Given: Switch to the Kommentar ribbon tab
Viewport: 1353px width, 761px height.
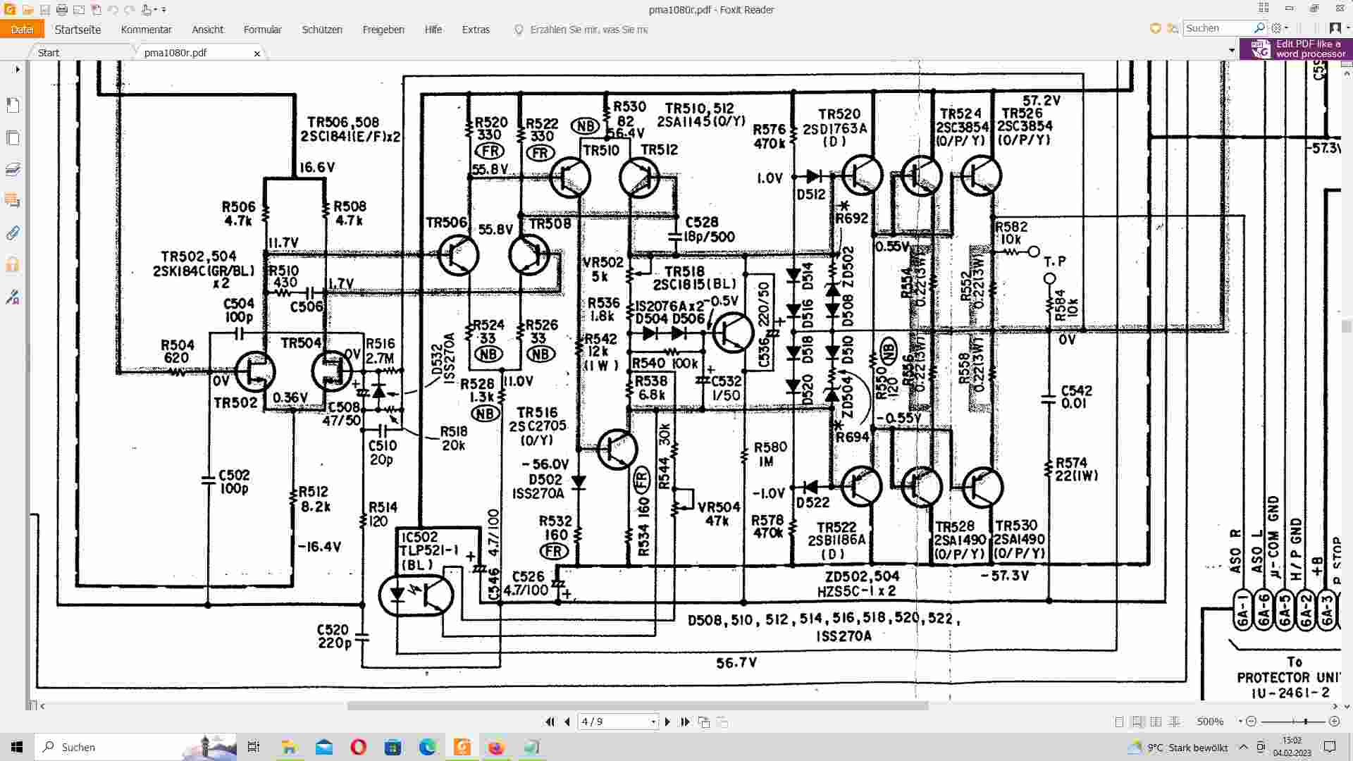Looking at the screenshot, I should tap(146, 30).
